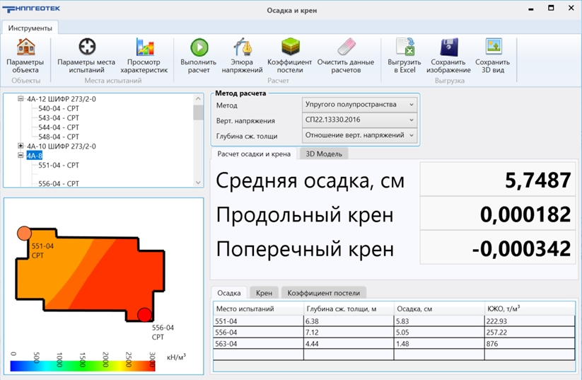Screen dimensions: 582x380
Task: Run calculation with Выполнить расчет
Action: [199, 48]
